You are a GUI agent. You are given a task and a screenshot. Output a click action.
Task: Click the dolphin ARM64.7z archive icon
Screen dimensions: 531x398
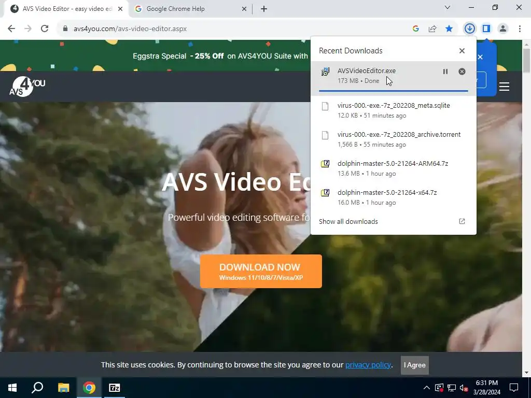coord(325,164)
